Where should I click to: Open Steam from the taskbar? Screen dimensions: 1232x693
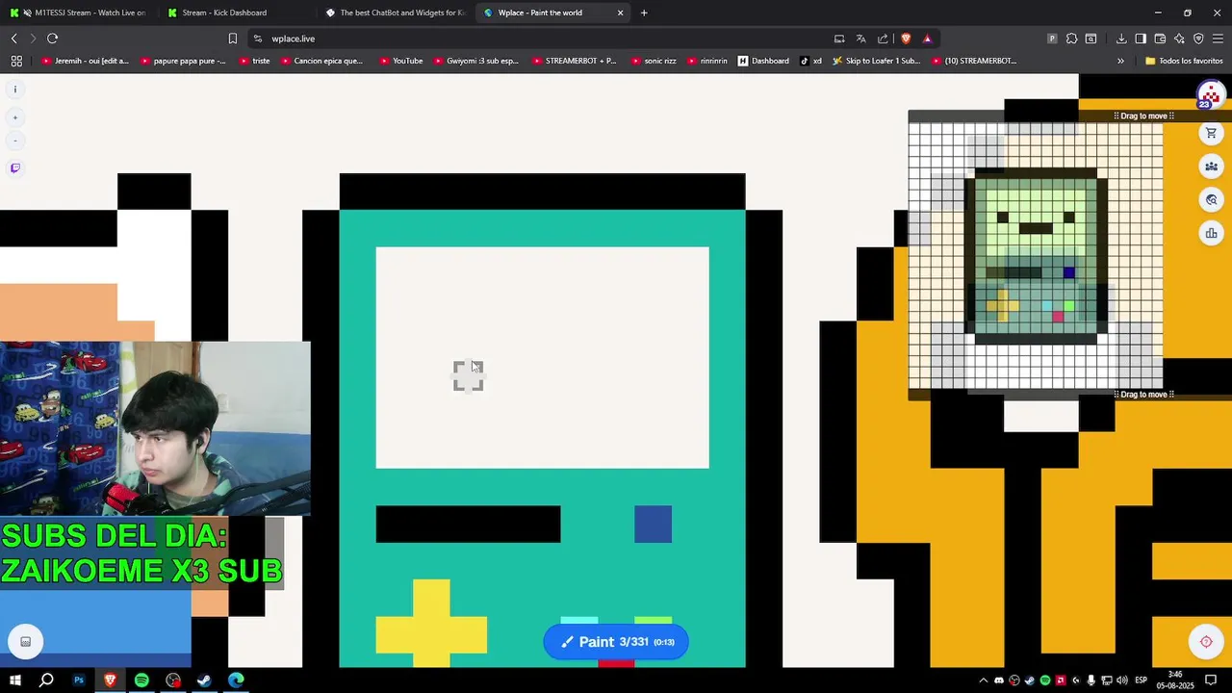pos(204,680)
